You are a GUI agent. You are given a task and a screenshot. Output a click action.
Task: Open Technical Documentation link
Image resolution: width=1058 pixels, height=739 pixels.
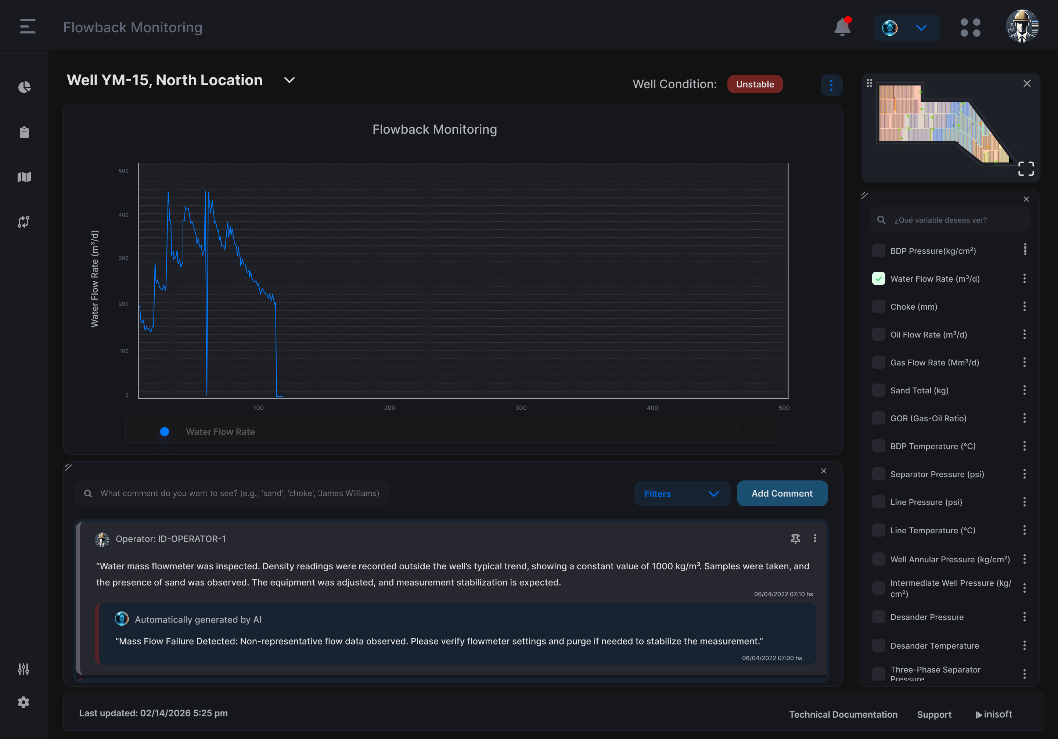tap(843, 714)
